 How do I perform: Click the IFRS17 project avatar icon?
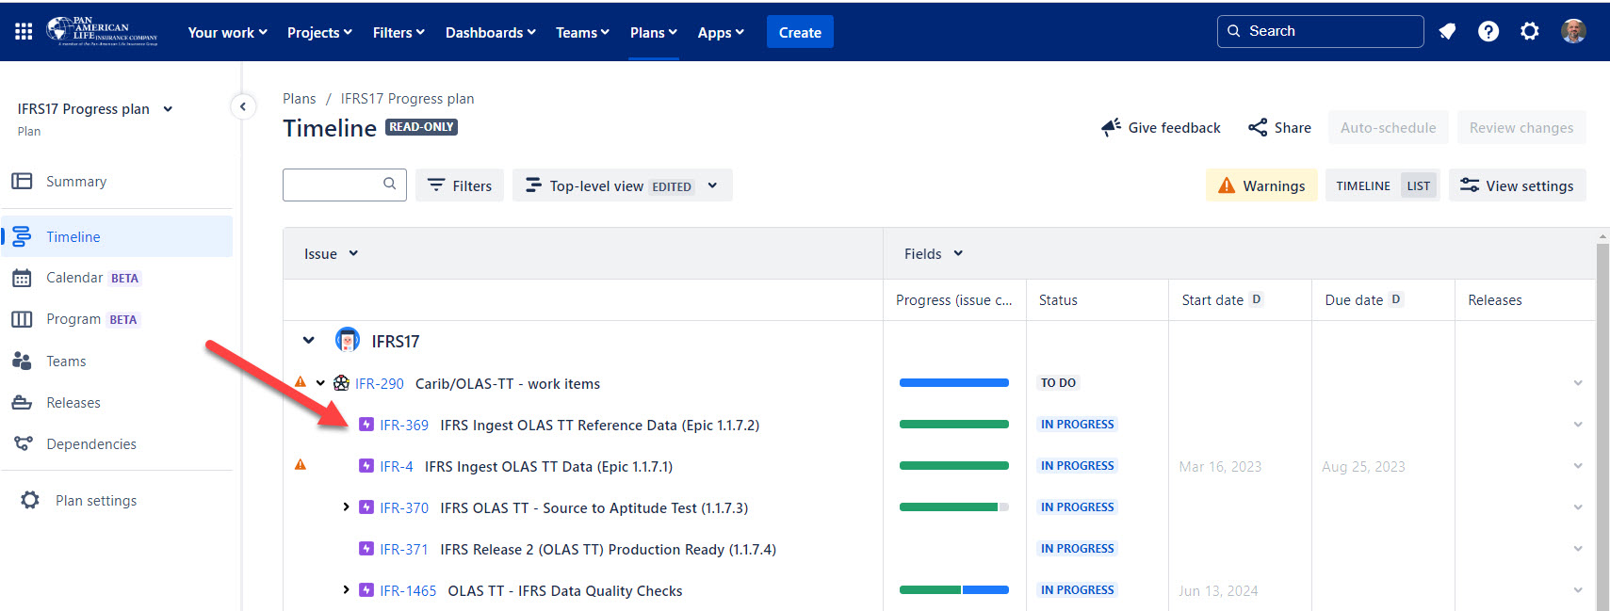point(348,340)
